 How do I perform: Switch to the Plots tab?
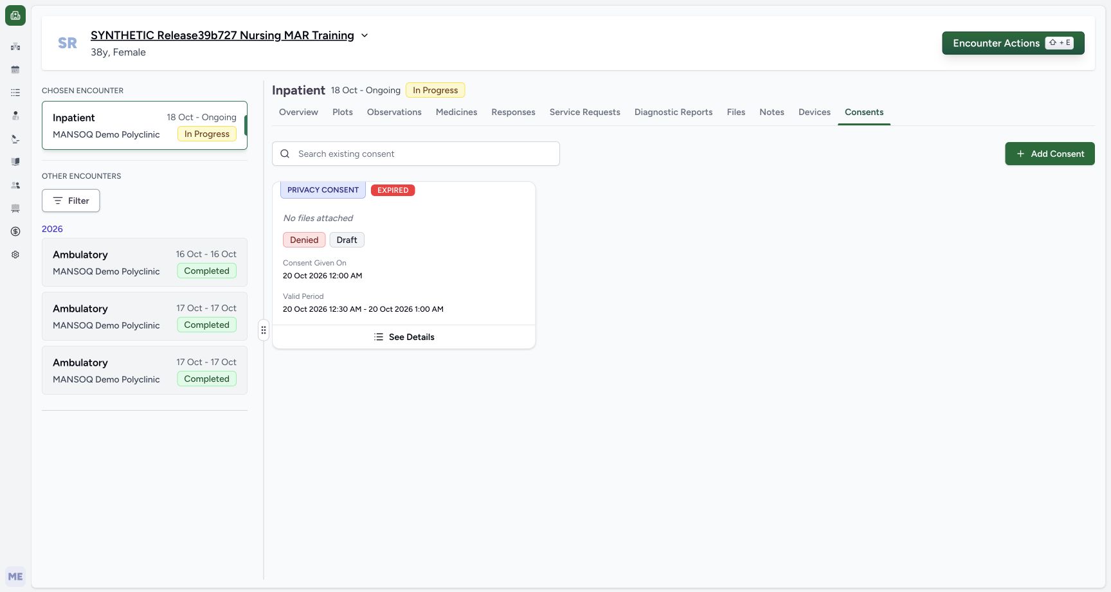click(343, 112)
